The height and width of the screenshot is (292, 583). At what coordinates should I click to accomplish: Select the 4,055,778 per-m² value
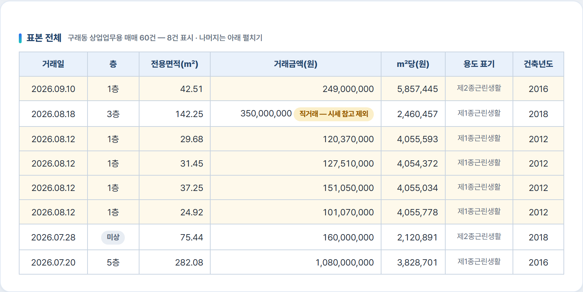pos(417,212)
